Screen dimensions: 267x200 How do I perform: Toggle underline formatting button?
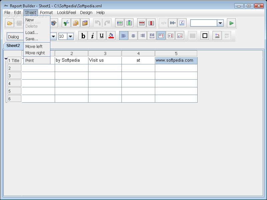(x=102, y=36)
